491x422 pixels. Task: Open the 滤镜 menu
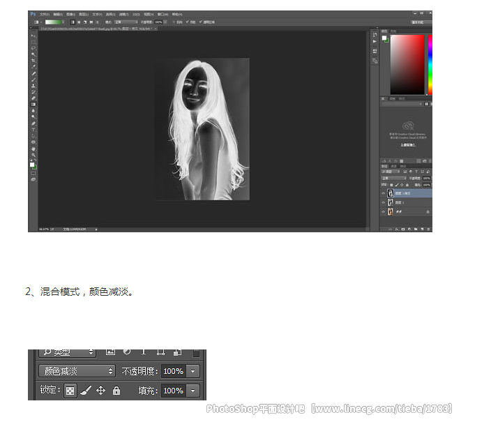click(x=123, y=15)
